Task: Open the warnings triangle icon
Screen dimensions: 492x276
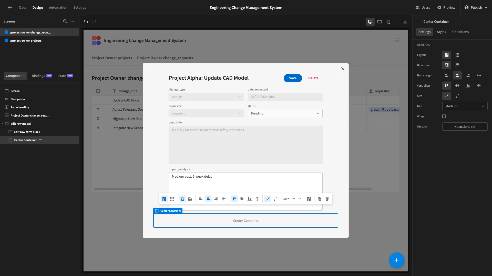Action: click(x=405, y=22)
